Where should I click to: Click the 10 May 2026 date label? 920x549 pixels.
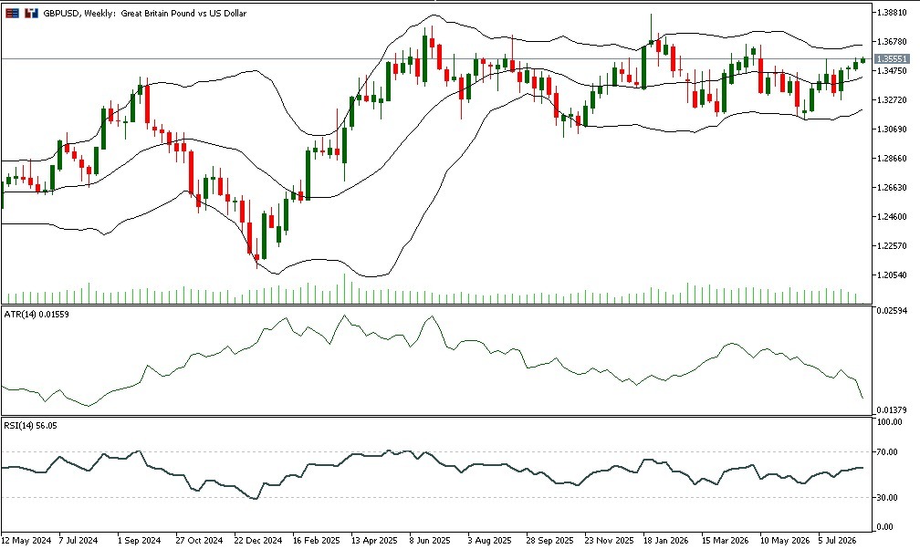[783, 540]
